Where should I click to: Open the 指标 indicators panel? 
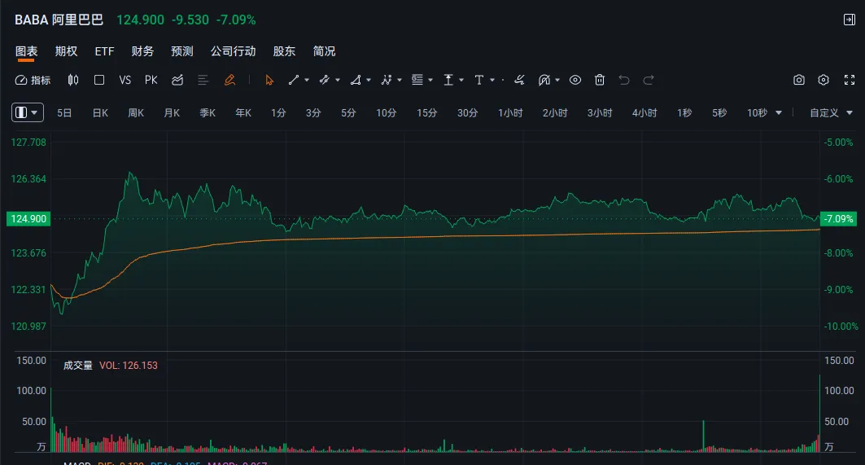pos(33,80)
